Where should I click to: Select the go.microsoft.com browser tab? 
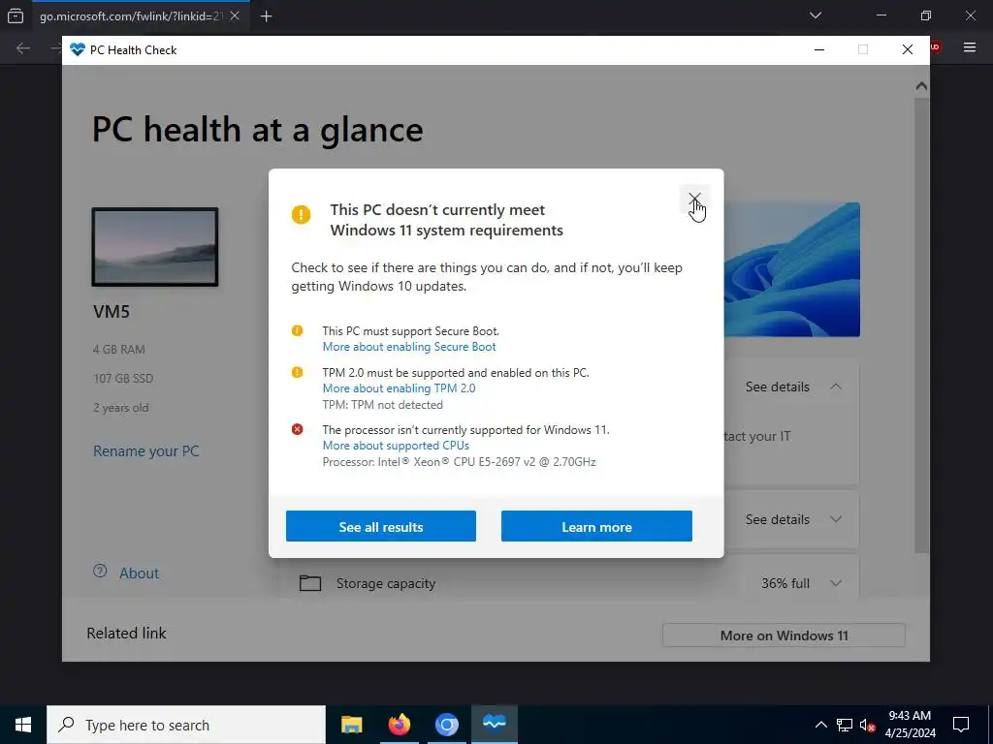point(131,16)
